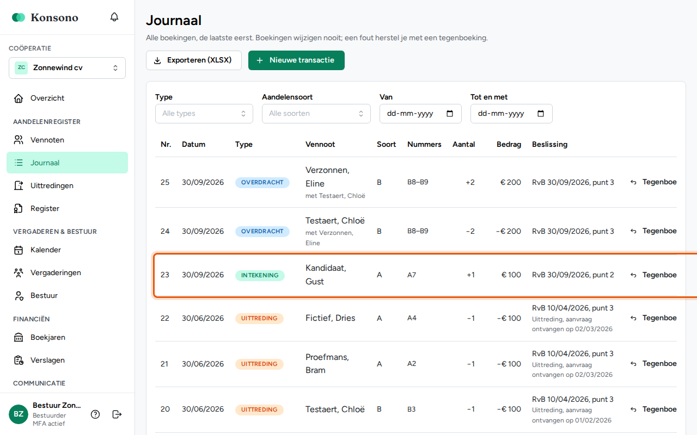The width and height of the screenshot is (697, 435).
Task: Click vennoot name Proefmans, Bram
Action: 327,364
